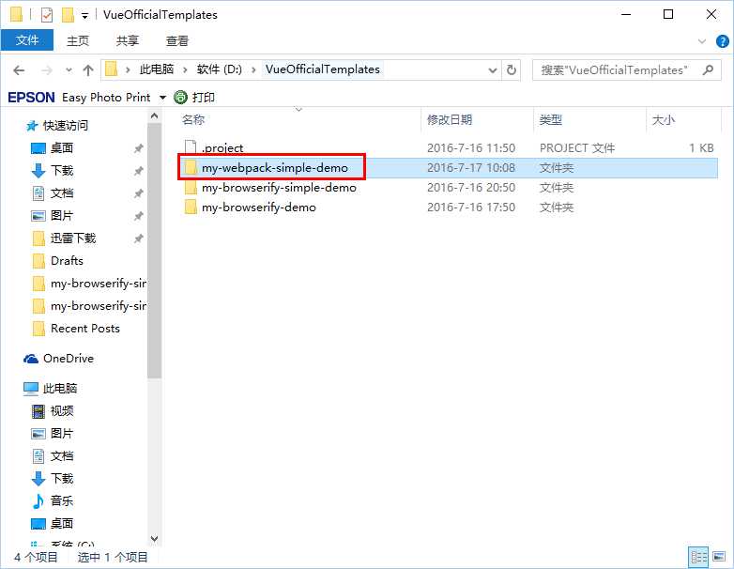Click pin icon beside 桌面
734x569 pixels.
(138, 149)
